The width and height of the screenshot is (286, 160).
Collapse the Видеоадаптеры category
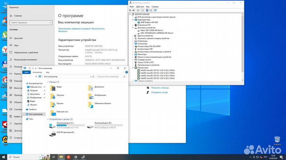click(133, 20)
